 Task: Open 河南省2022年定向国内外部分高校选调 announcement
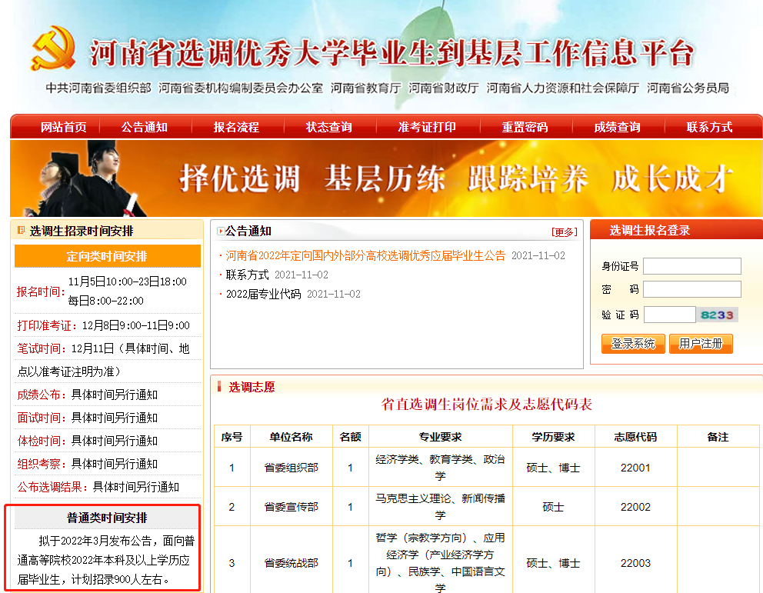tap(365, 255)
